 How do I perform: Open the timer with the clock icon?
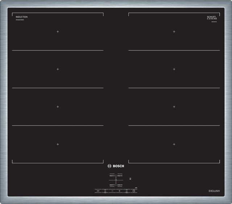(134, 191)
